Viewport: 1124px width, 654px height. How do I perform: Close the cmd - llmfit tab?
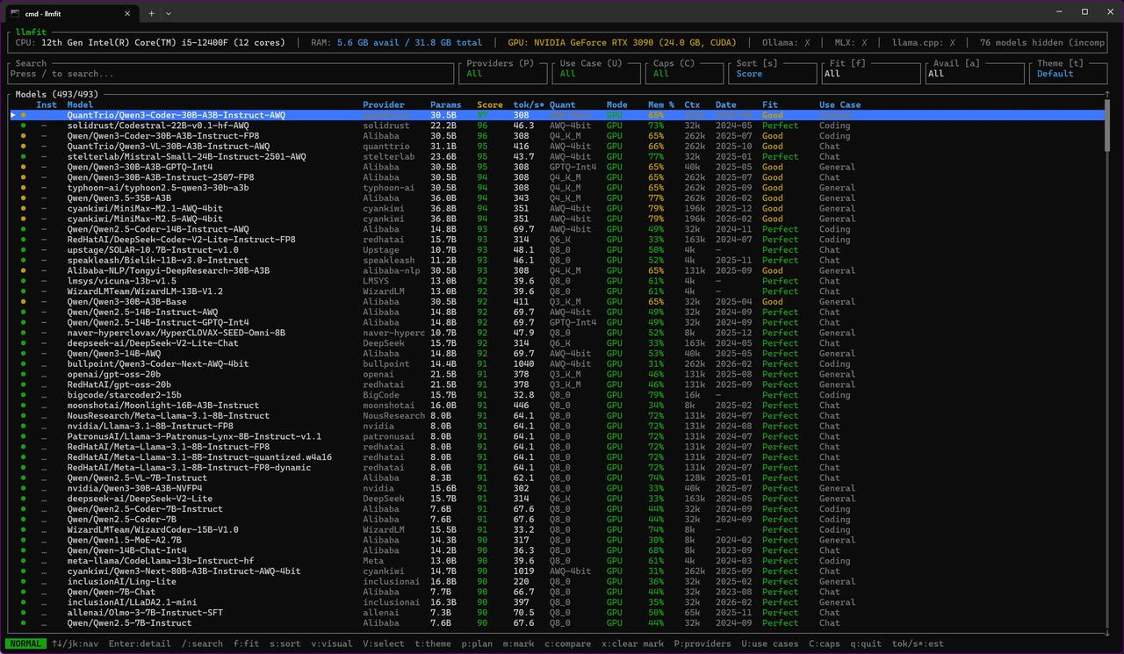[x=127, y=13]
